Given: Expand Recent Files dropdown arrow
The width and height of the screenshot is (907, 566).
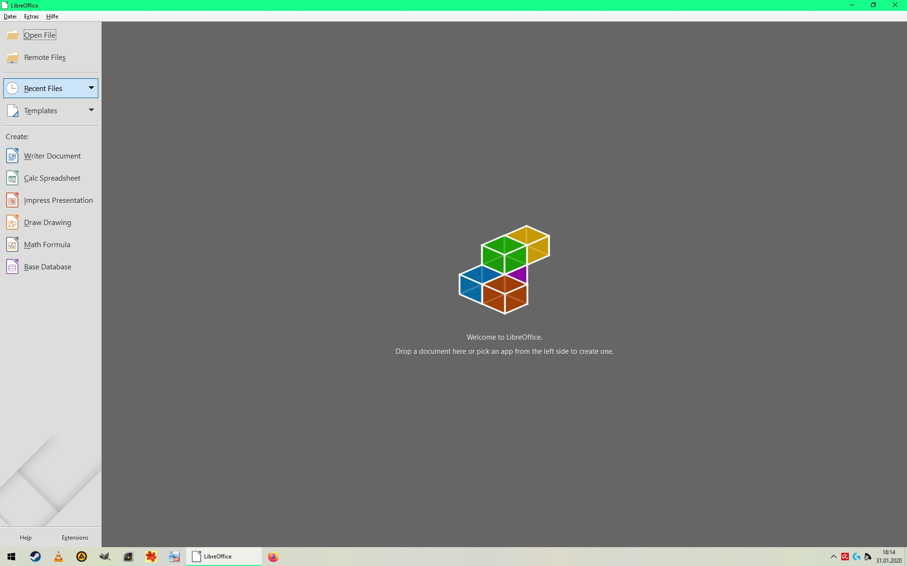Looking at the screenshot, I should pyautogui.click(x=91, y=88).
